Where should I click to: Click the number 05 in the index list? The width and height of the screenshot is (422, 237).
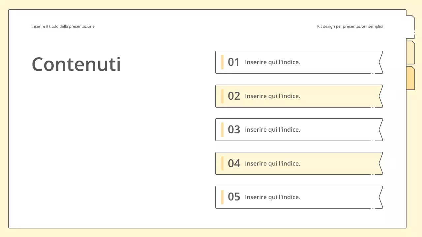(234, 197)
